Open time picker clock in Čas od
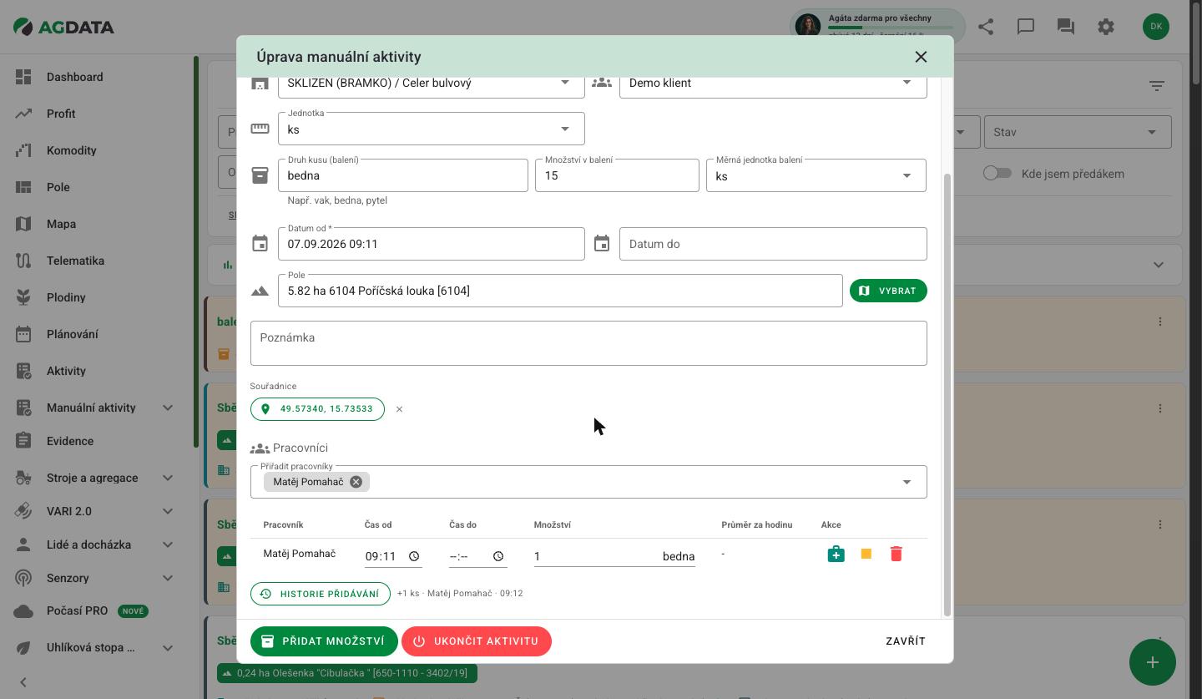This screenshot has height=699, width=1202. click(414, 556)
